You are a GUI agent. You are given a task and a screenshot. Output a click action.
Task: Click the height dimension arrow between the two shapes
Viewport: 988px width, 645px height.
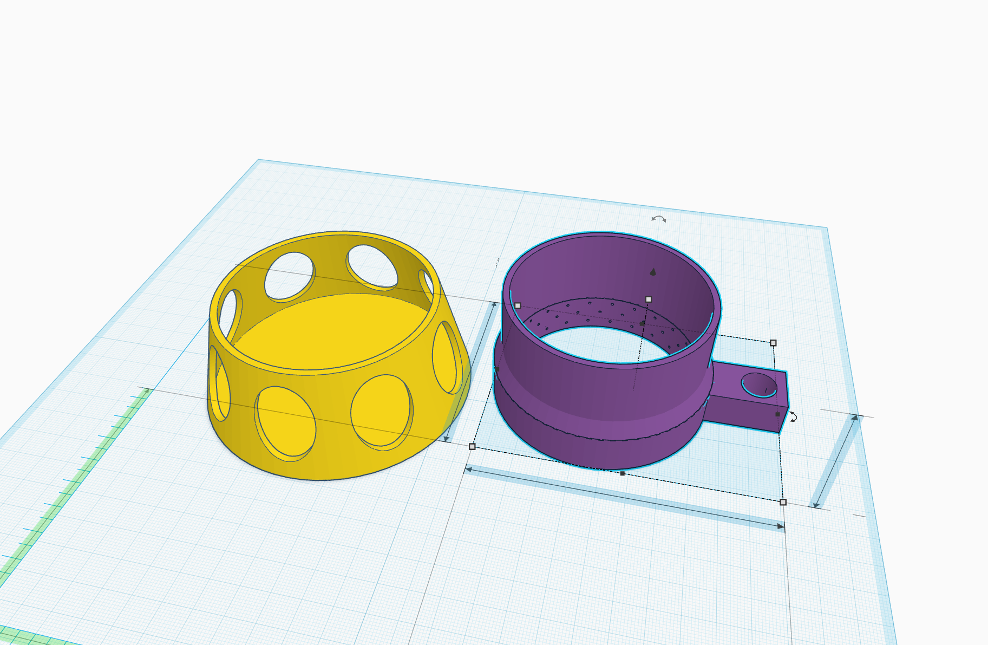click(470, 373)
